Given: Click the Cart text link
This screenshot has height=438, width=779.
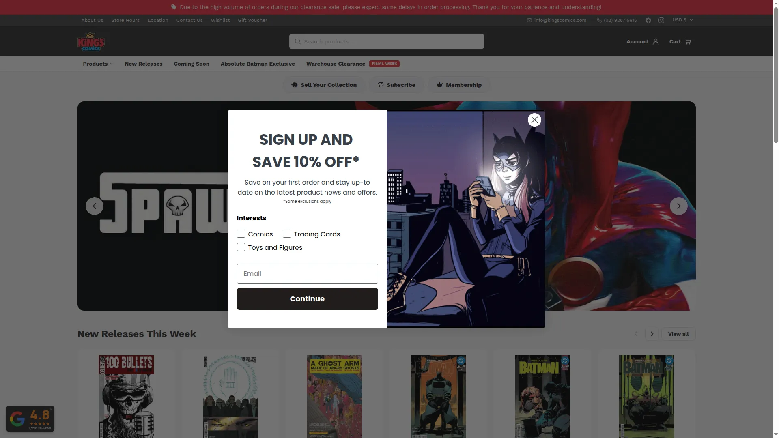Looking at the screenshot, I should click(675, 41).
